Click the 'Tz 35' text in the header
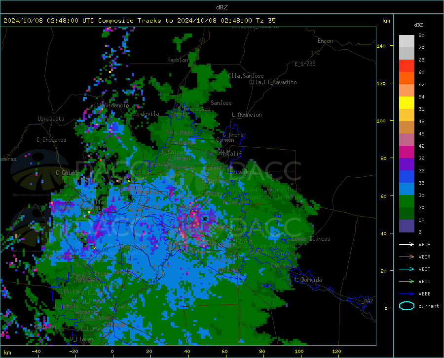The height and width of the screenshot is (358, 444). (265, 21)
